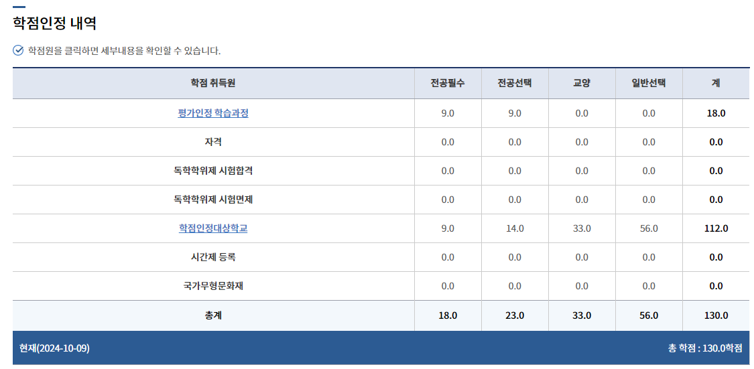
Task: Select the 자격 row label
Action: coord(213,142)
